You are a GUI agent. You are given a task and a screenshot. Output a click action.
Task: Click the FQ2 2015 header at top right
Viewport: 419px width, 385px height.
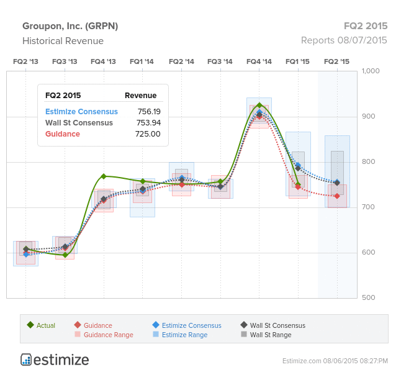(x=366, y=26)
